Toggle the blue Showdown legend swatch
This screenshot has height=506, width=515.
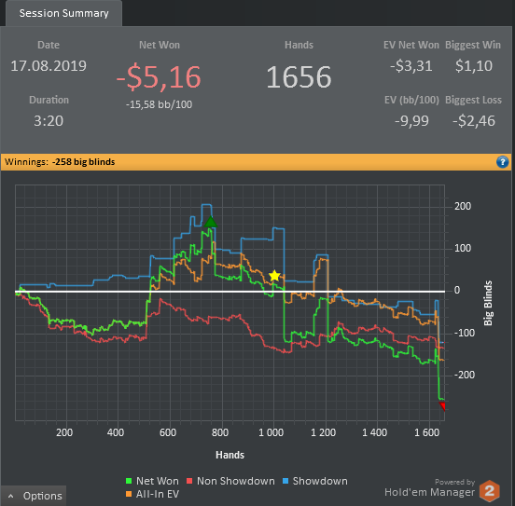coord(285,481)
